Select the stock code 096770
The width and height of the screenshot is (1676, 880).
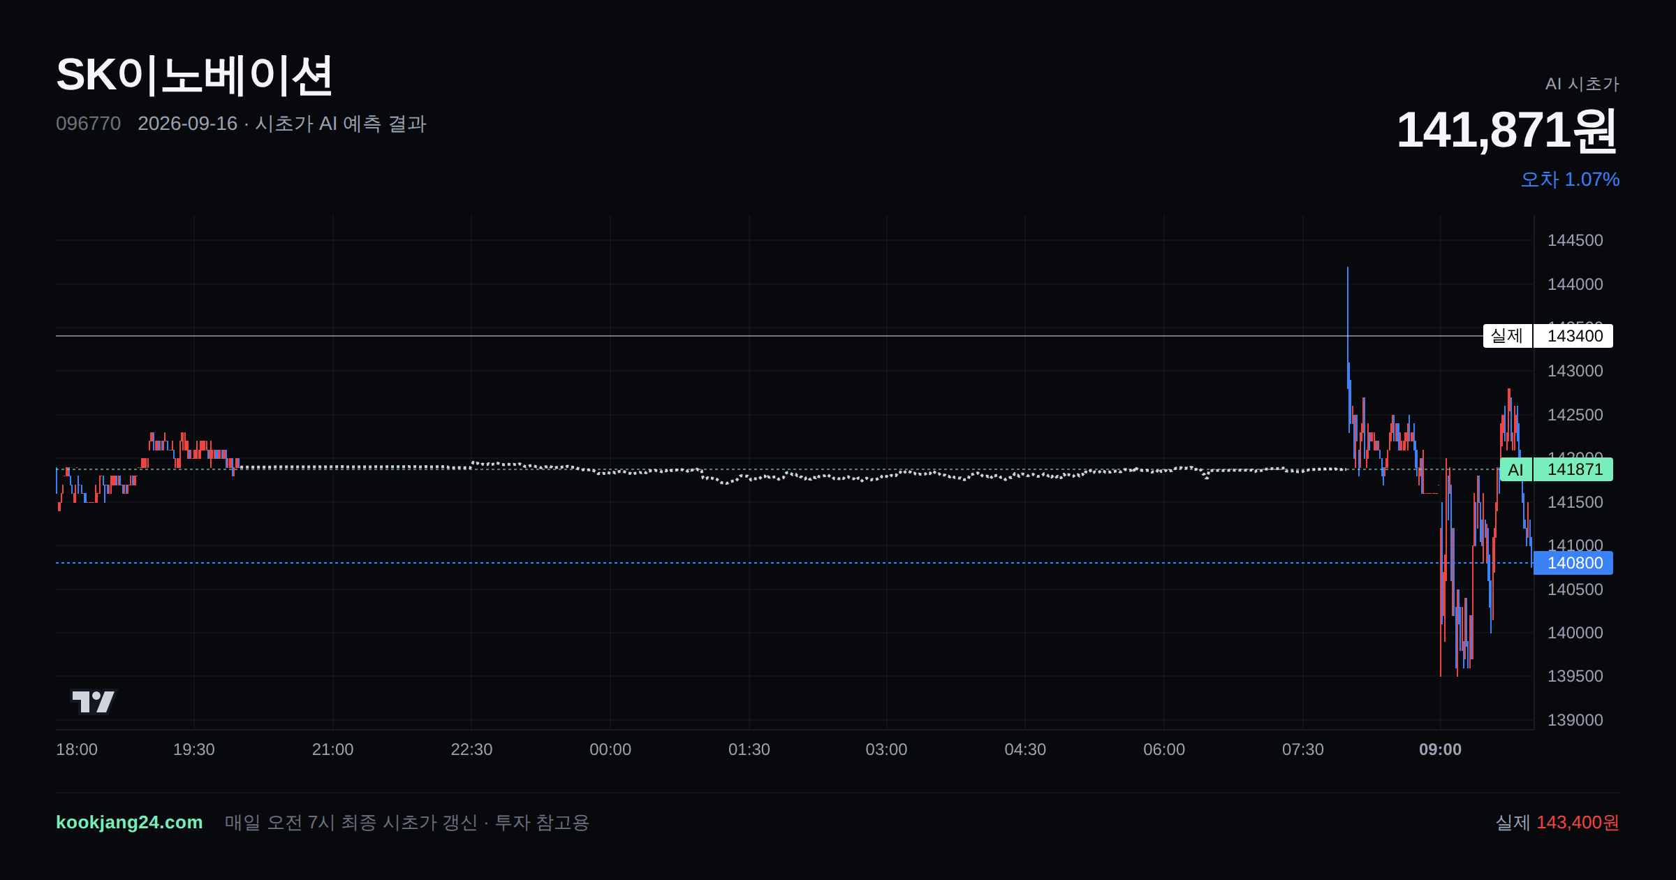tap(88, 124)
